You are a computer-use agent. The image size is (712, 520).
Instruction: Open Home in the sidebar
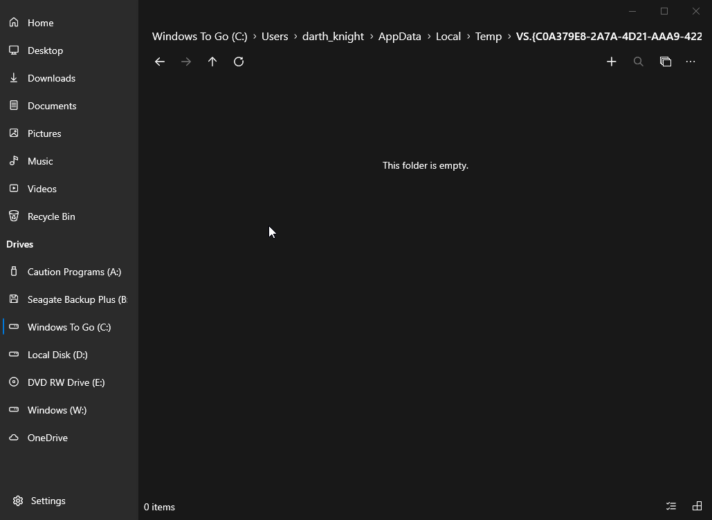(x=69, y=23)
